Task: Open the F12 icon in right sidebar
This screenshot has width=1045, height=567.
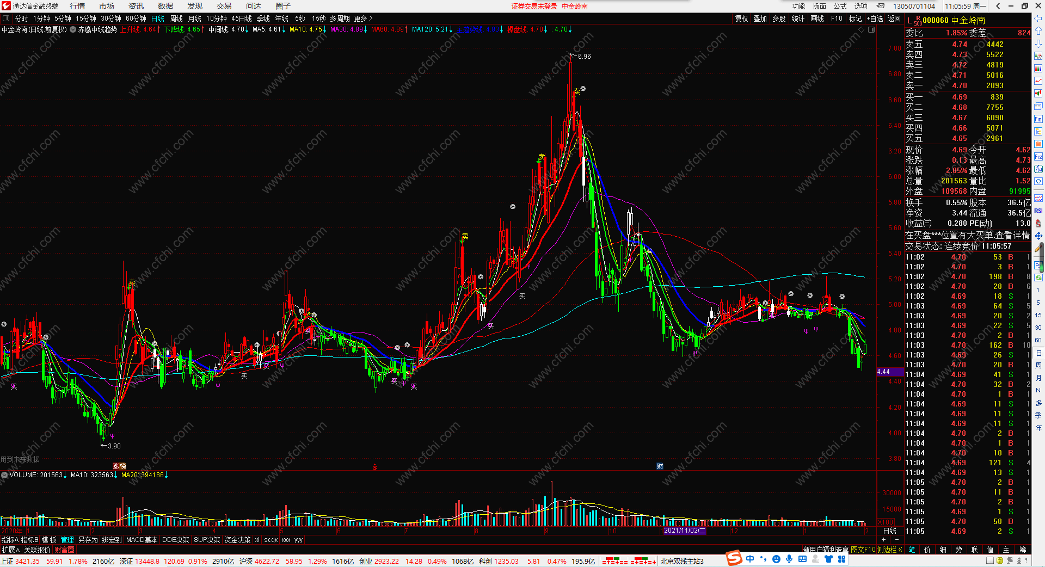Action: click(1038, 157)
